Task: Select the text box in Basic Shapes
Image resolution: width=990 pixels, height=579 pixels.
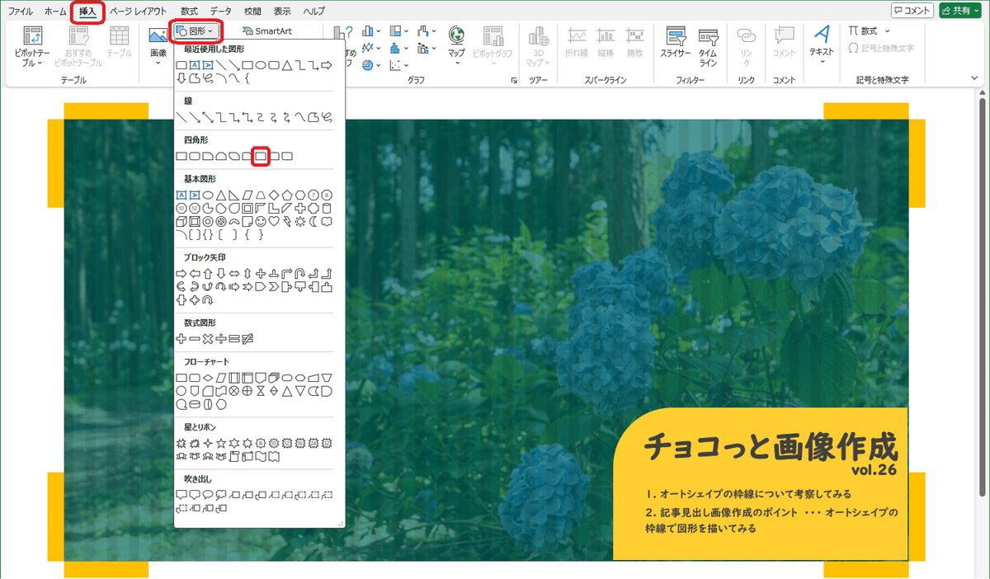Action: point(181,195)
